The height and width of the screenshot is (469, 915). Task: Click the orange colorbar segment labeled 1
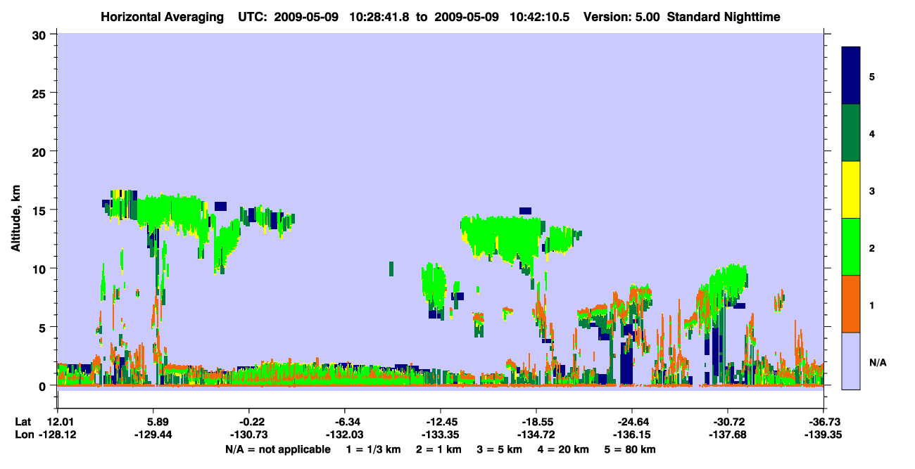[851, 304]
